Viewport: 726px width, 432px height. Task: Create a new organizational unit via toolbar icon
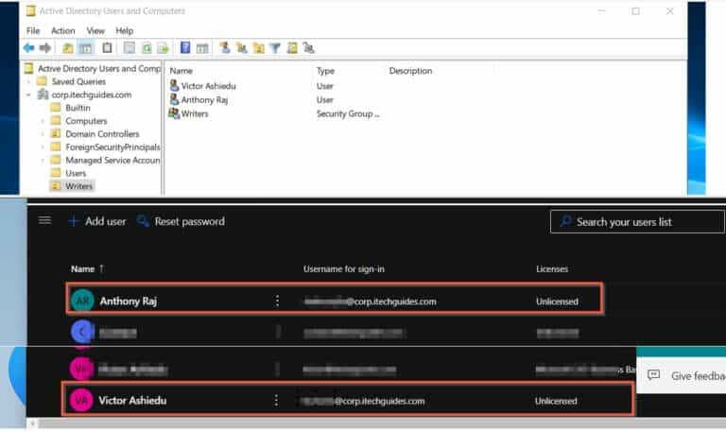tap(258, 47)
